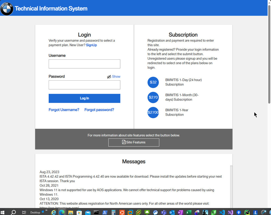
Task: Click the 'Aug 23, 2023' message date
Action: (x=49, y=172)
